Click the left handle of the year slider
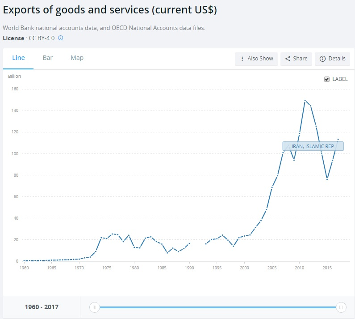355x319 pixels. pos(94,307)
